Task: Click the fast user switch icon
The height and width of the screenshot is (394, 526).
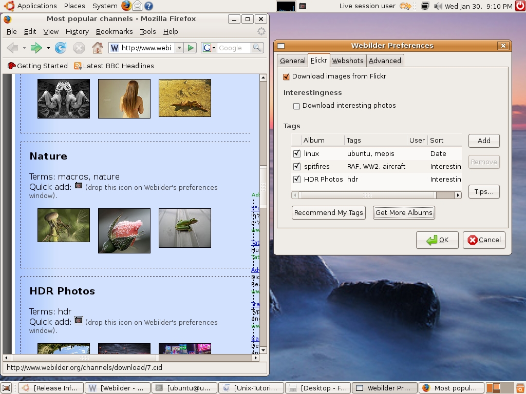Action: pos(405,6)
